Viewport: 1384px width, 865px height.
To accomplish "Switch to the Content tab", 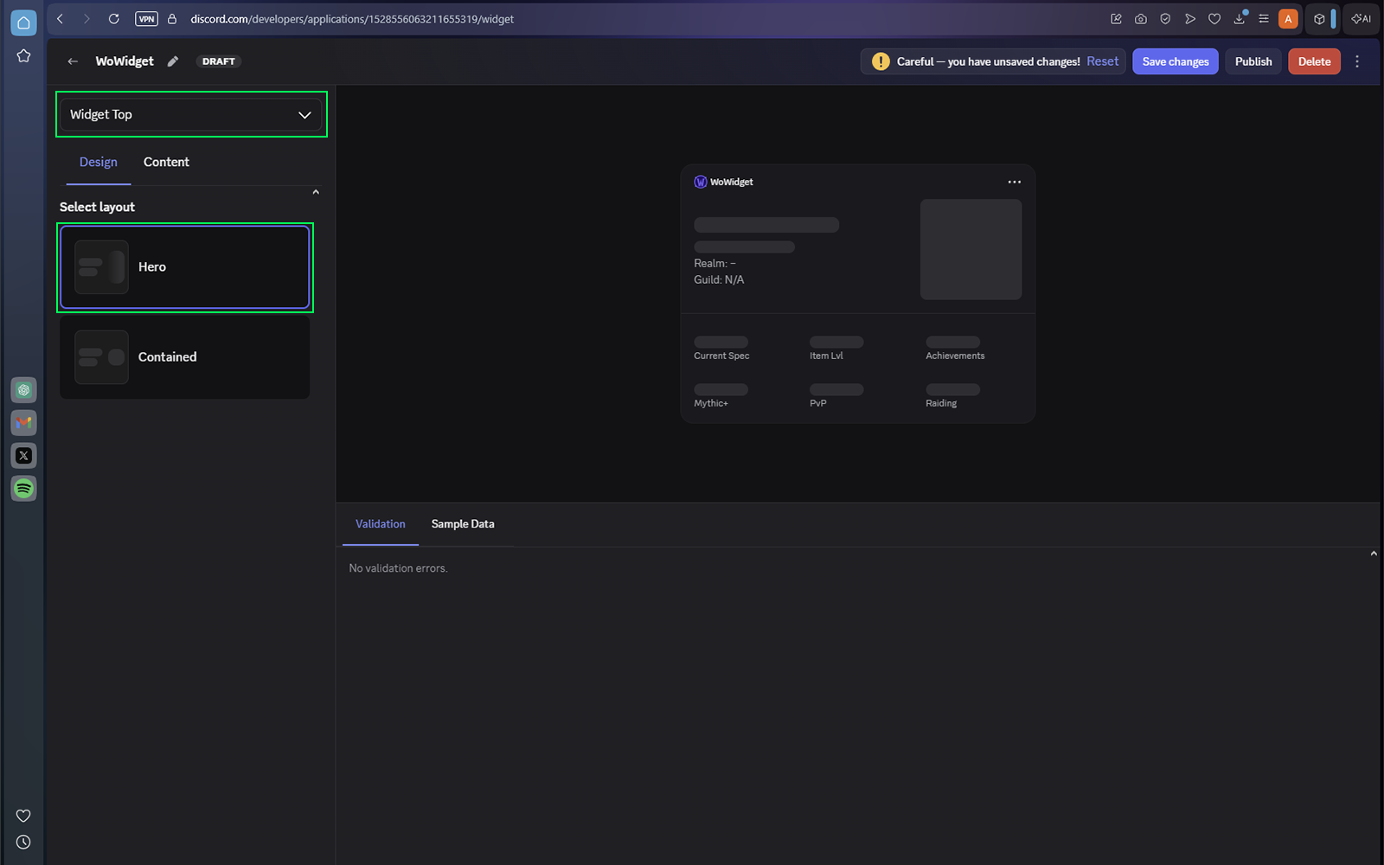I will click(166, 162).
